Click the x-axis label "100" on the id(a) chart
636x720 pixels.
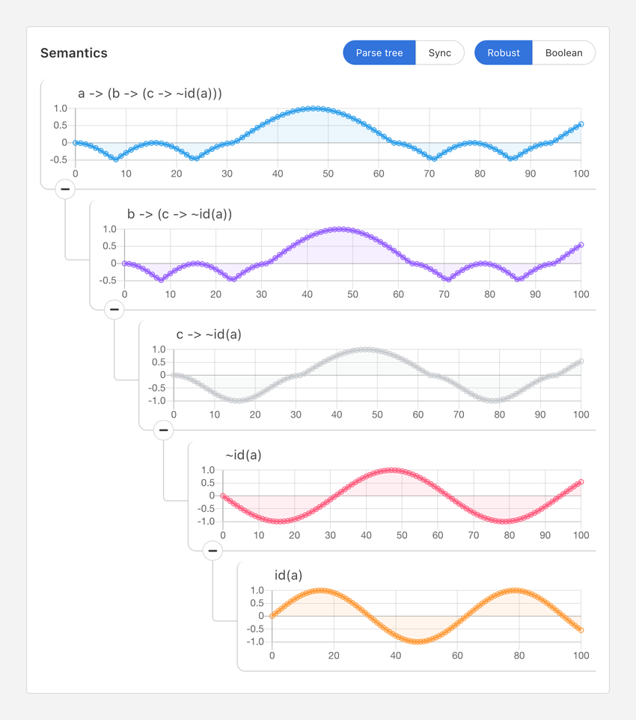(581, 656)
